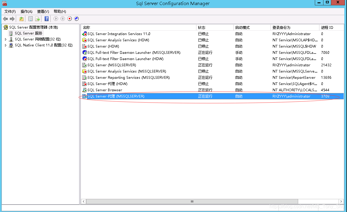This screenshot has width=347, height=212.
Task: Sort by the 登录身份为 column header
Action: point(295,27)
